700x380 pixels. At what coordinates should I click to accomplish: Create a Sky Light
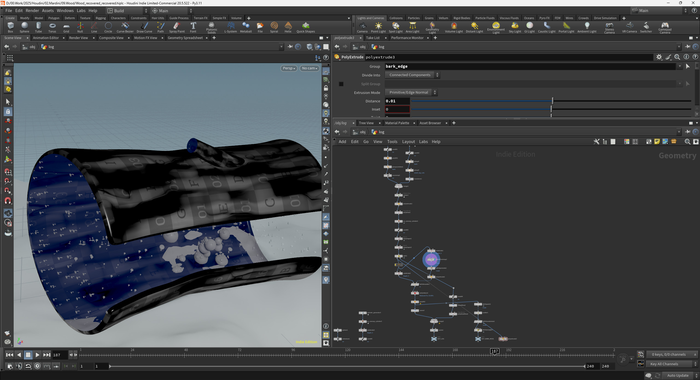tap(515, 28)
